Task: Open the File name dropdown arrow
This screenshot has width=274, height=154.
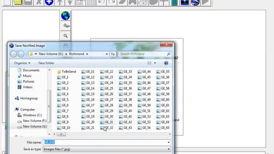Action: coord(168,142)
